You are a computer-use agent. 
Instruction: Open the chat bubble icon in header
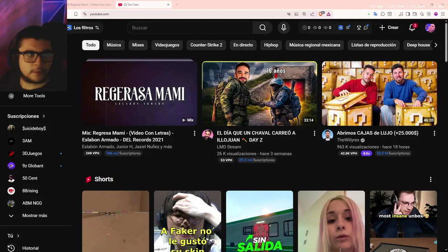(366, 28)
